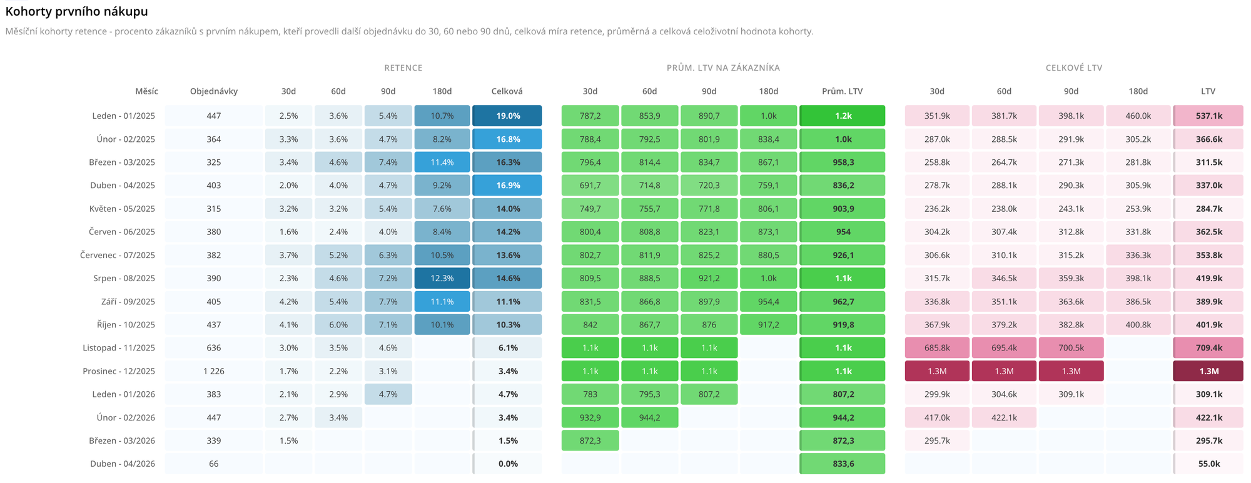Sort by the Objednávky column header

tap(214, 91)
